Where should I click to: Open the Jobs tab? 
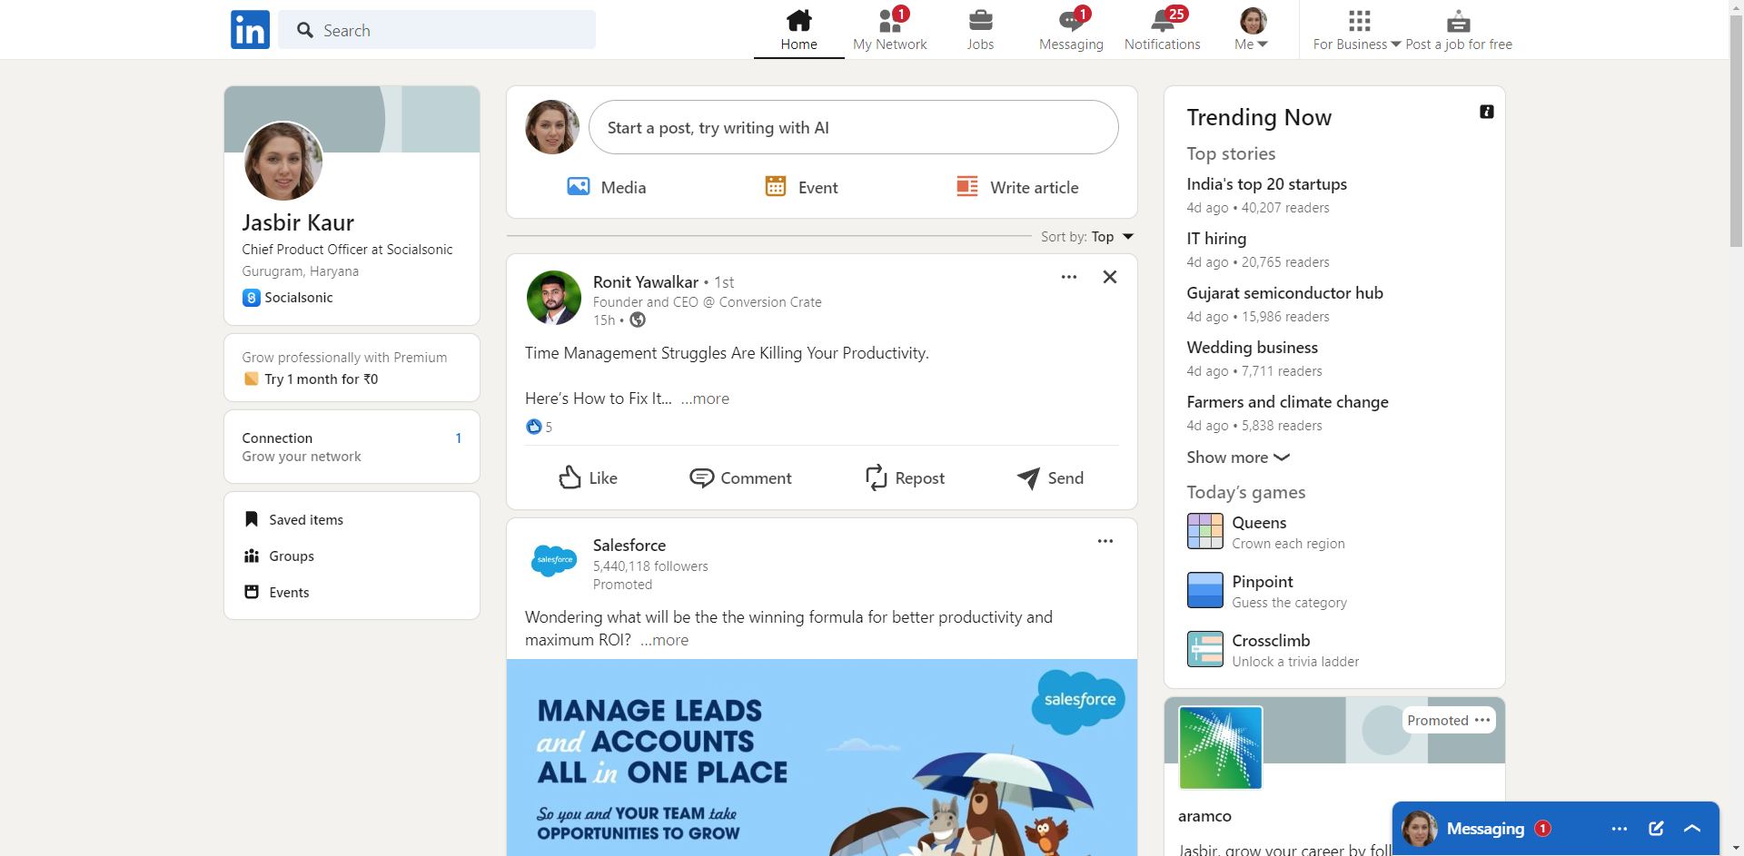[980, 30]
